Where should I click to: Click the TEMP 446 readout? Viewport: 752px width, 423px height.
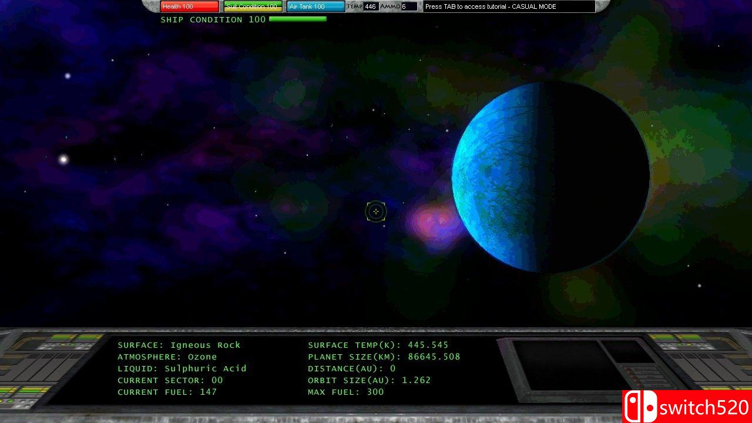click(x=364, y=6)
